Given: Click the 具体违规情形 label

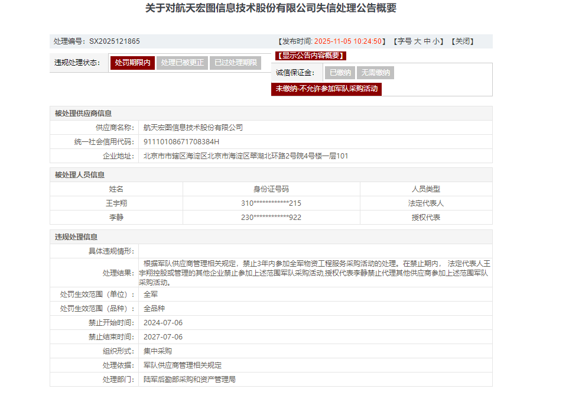Looking at the screenshot, I should click(x=112, y=251).
